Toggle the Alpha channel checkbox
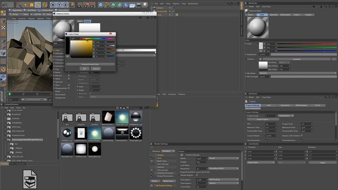 click(x=69, y=79)
